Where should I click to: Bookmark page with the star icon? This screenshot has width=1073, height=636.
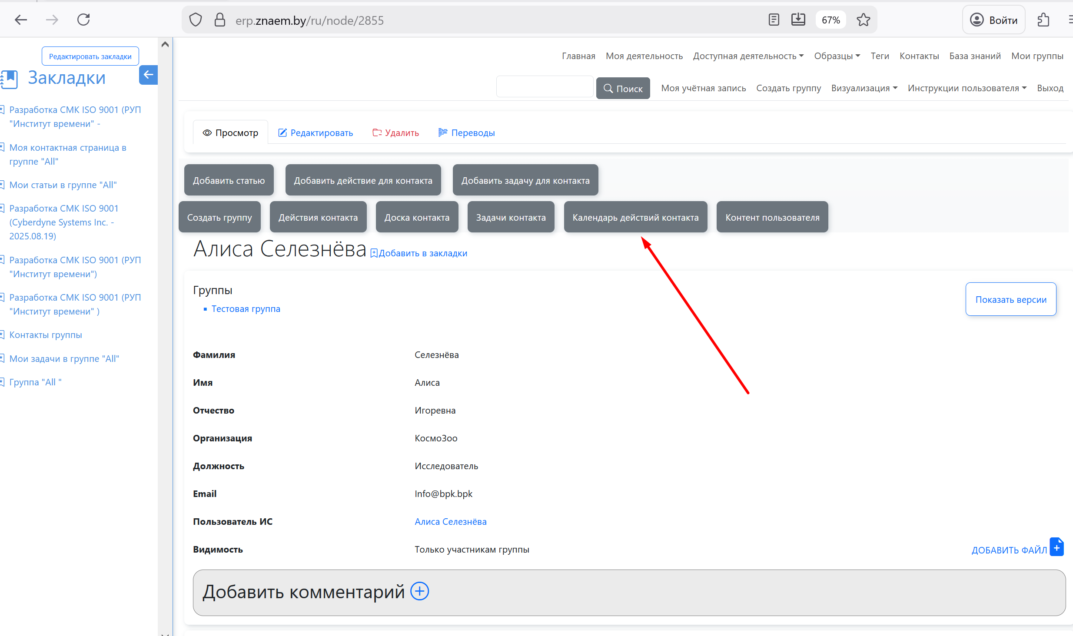pos(863,20)
